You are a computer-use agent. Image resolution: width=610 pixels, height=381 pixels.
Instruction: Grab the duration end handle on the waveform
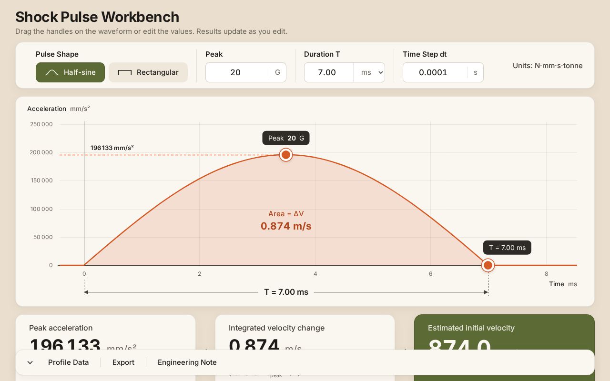488,265
